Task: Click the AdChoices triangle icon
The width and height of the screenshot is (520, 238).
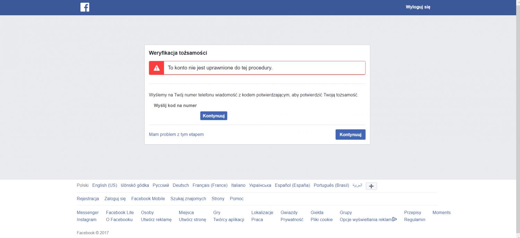Action: 395,219
